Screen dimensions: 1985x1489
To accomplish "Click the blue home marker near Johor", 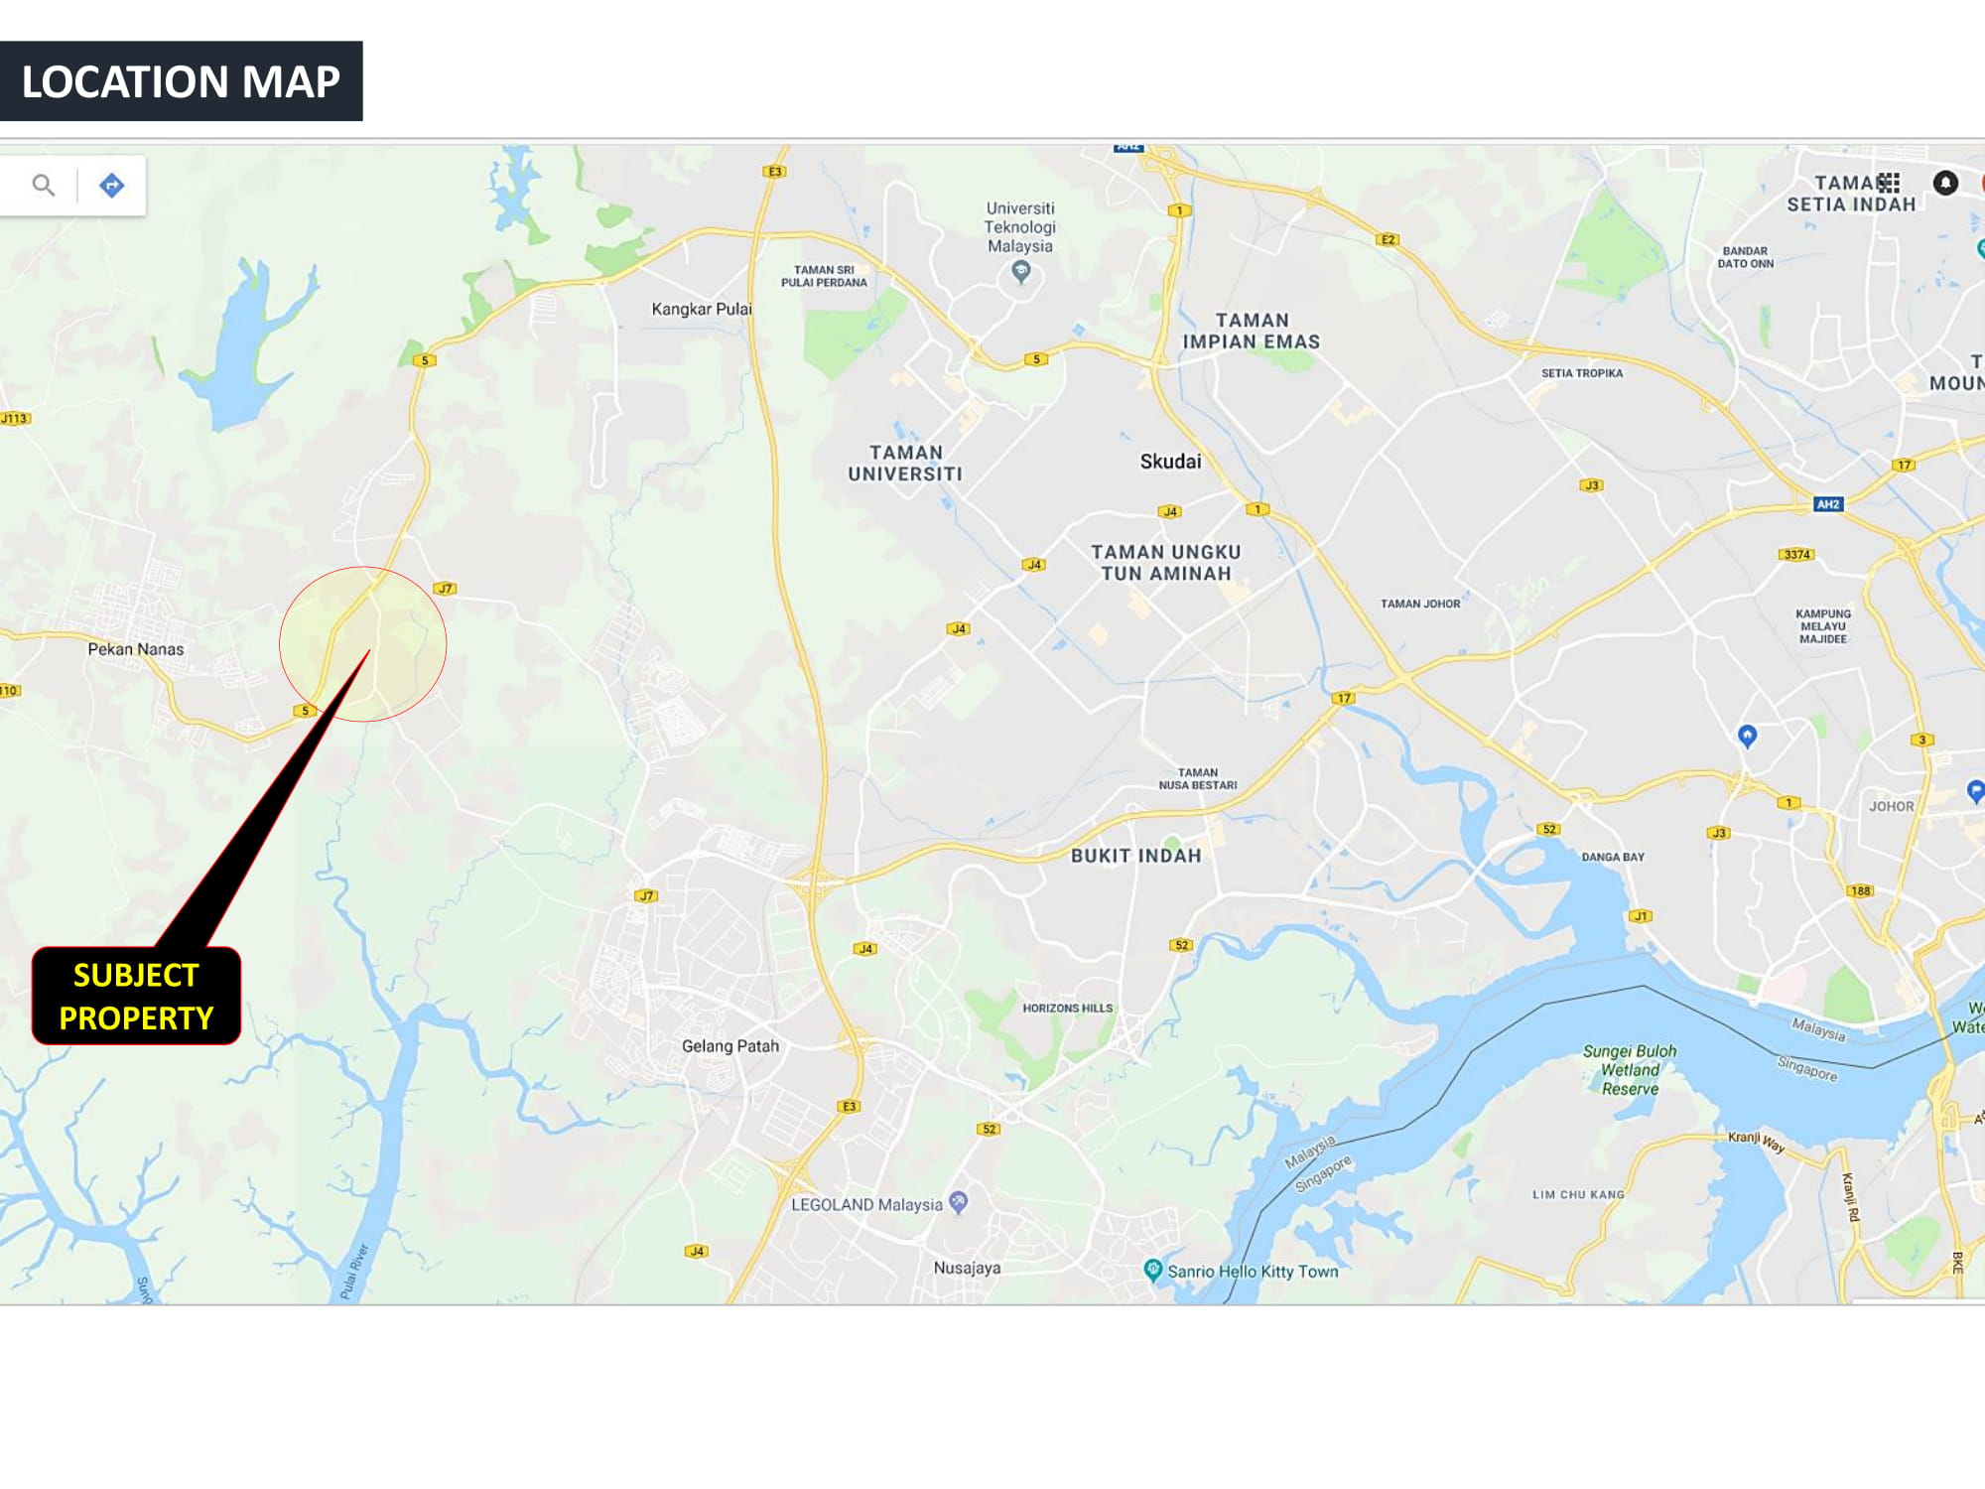I will (x=1747, y=736).
